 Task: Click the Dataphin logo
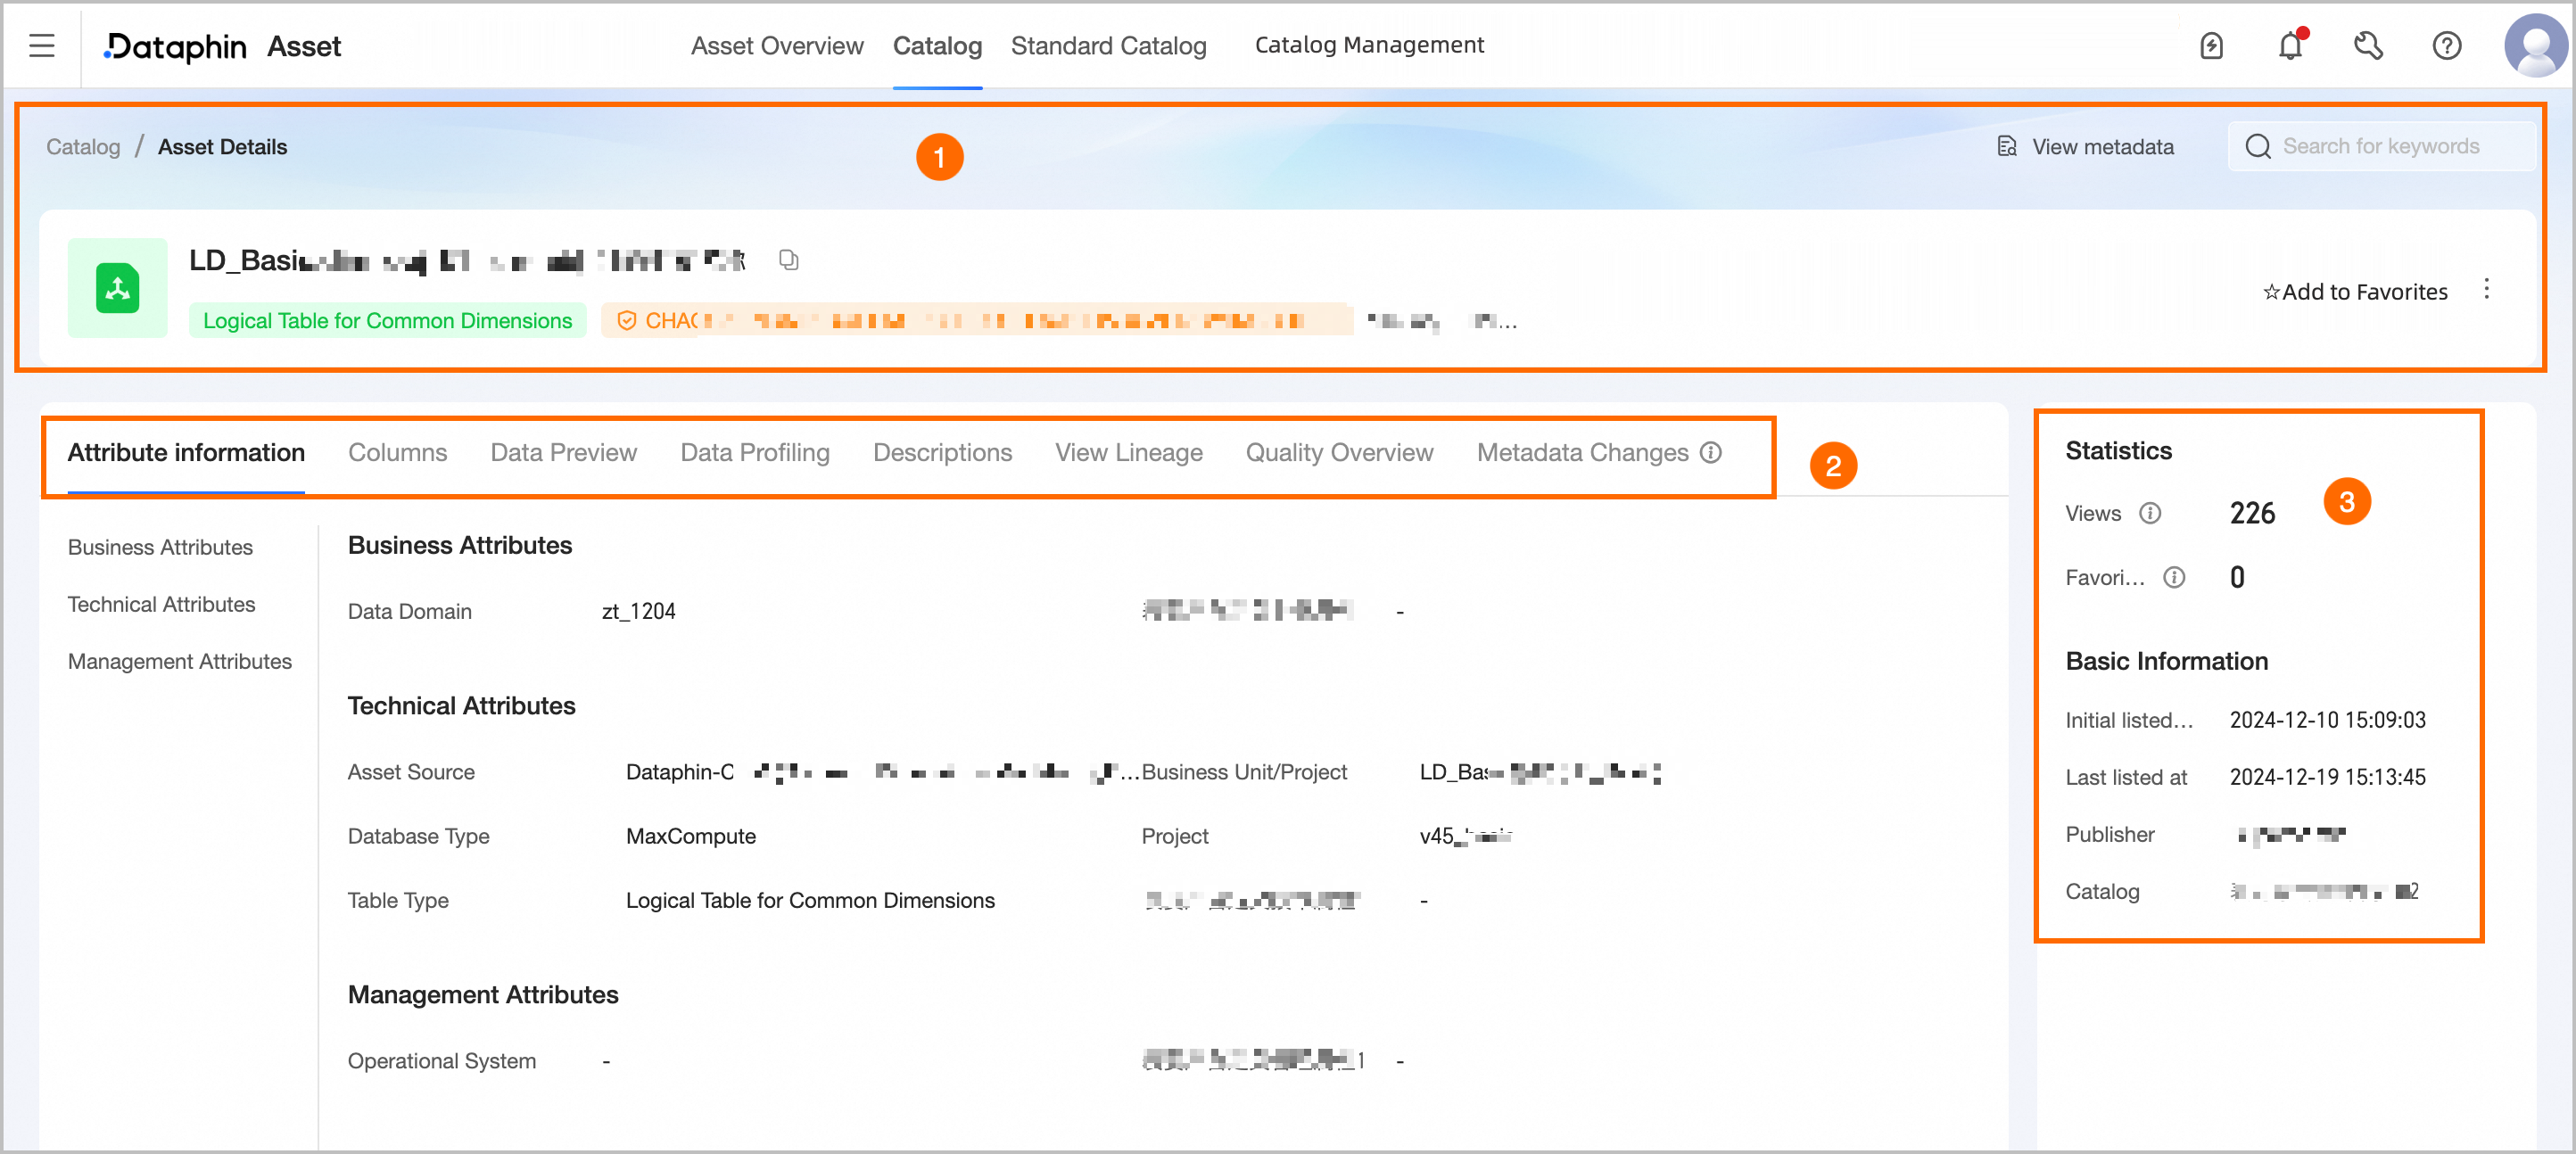175,46
